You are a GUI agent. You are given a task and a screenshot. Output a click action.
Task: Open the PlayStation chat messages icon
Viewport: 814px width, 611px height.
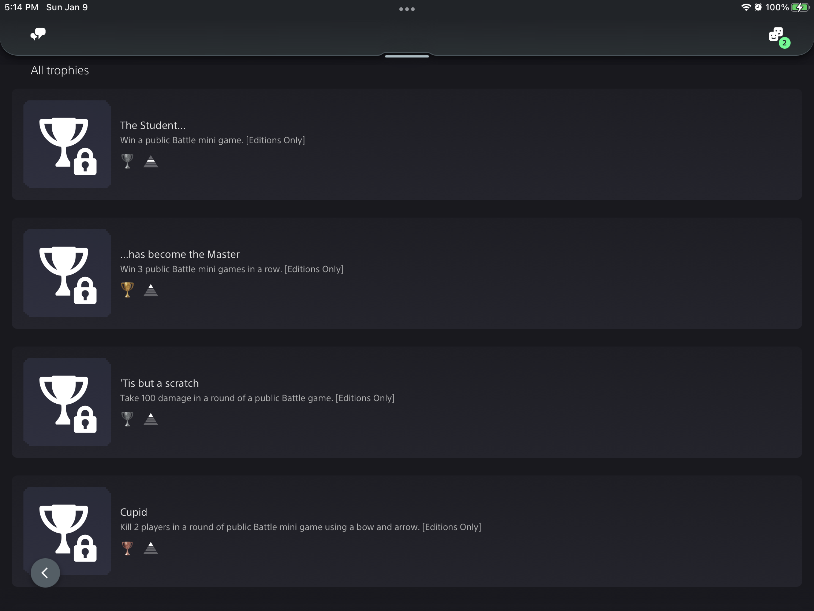tap(38, 34)
